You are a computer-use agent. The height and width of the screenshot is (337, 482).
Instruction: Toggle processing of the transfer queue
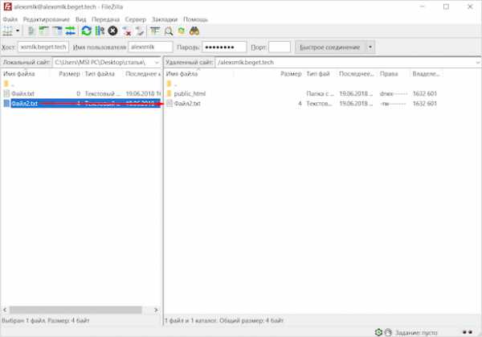point(100,31)
